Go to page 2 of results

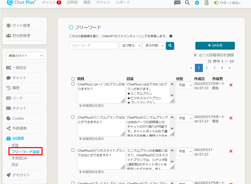(x=207, y=68)
